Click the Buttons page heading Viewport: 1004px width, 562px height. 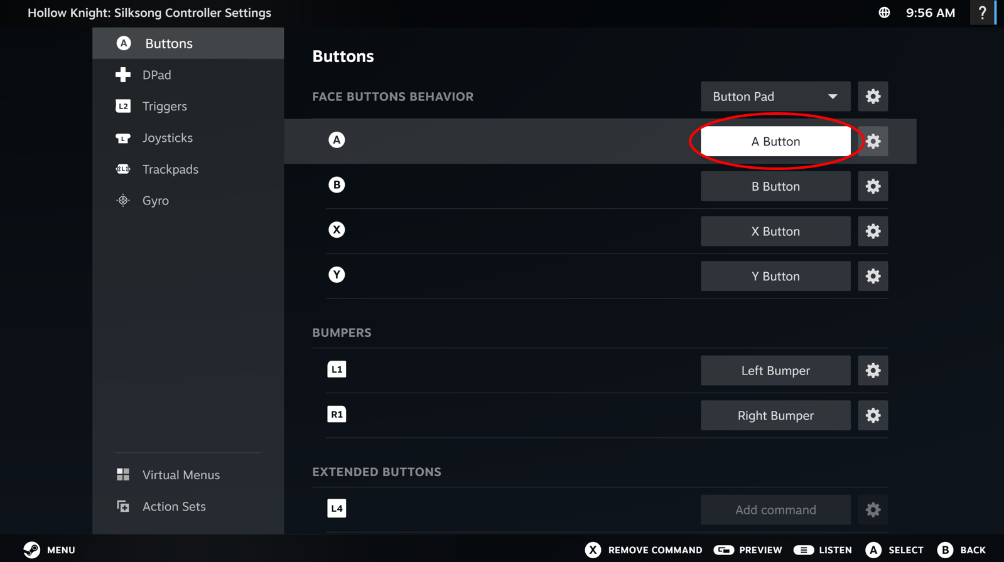pyautogui.click(x=343, y=56)
